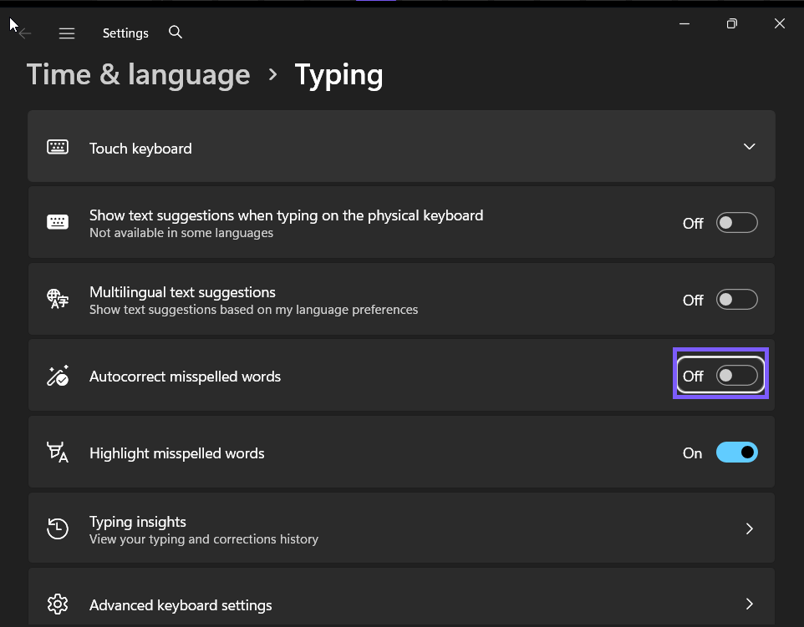804x627 pixels.
Task: Click the Advanced keyboard settings gear icon
Action: (58, 604)
